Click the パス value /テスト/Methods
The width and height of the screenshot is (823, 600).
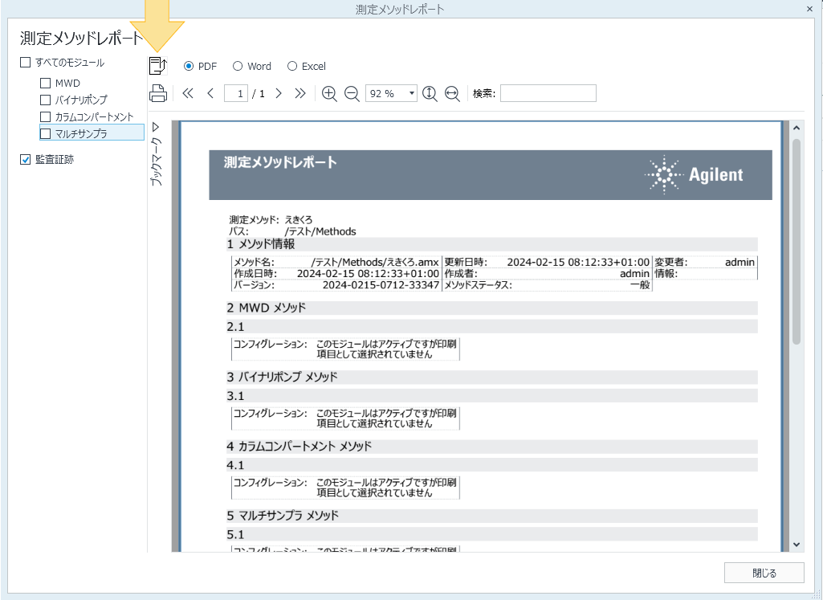[x=320, y=231]
